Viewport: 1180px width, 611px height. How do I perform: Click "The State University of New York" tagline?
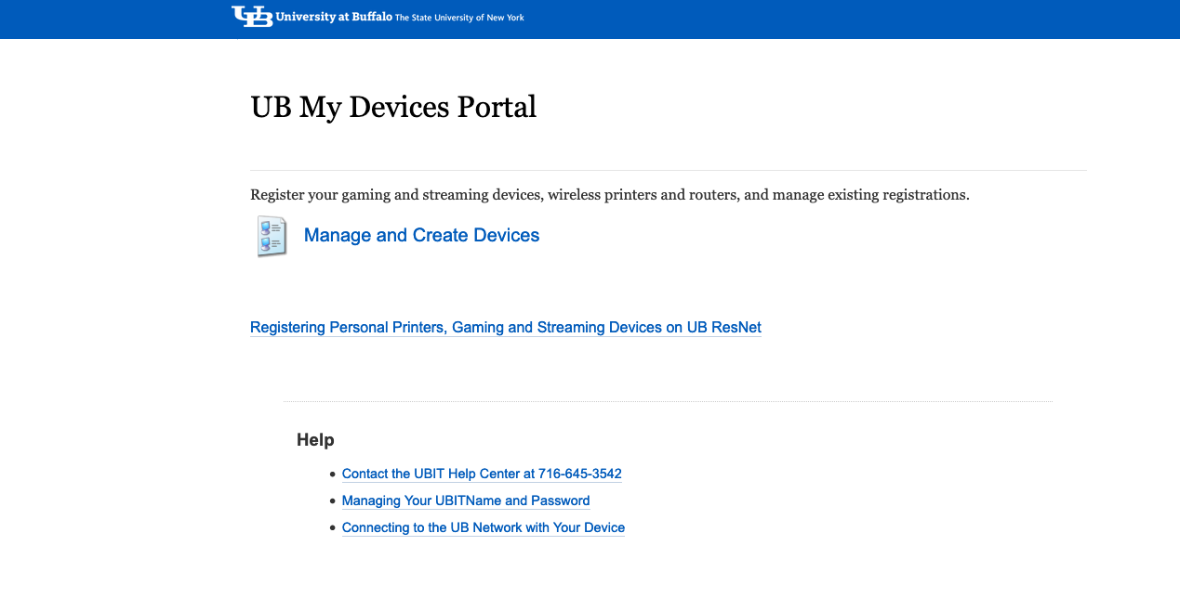[459, 18]
